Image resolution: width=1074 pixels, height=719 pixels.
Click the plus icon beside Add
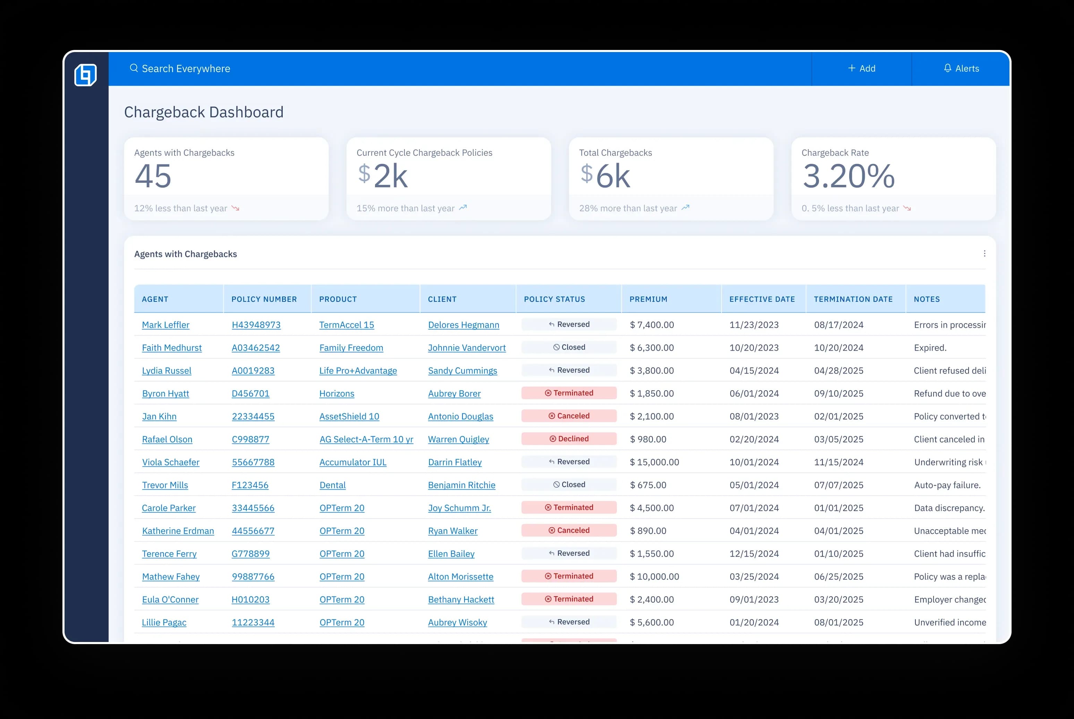tap(852, 68)
